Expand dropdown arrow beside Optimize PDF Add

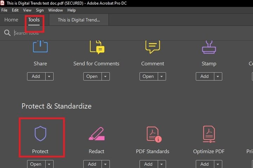coord(218,164)
